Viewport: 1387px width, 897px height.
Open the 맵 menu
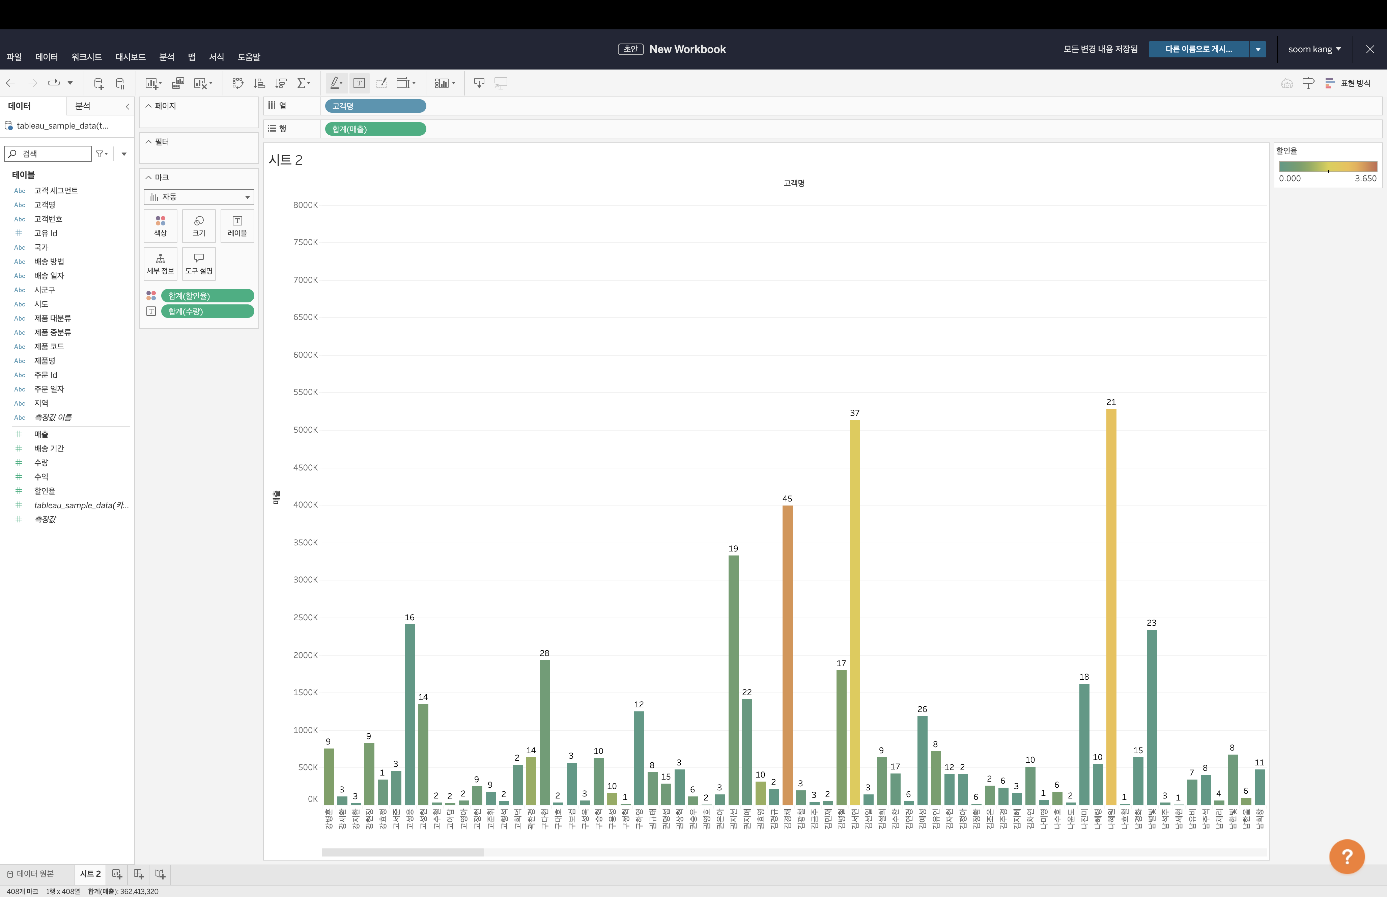(x=192, y=57)
